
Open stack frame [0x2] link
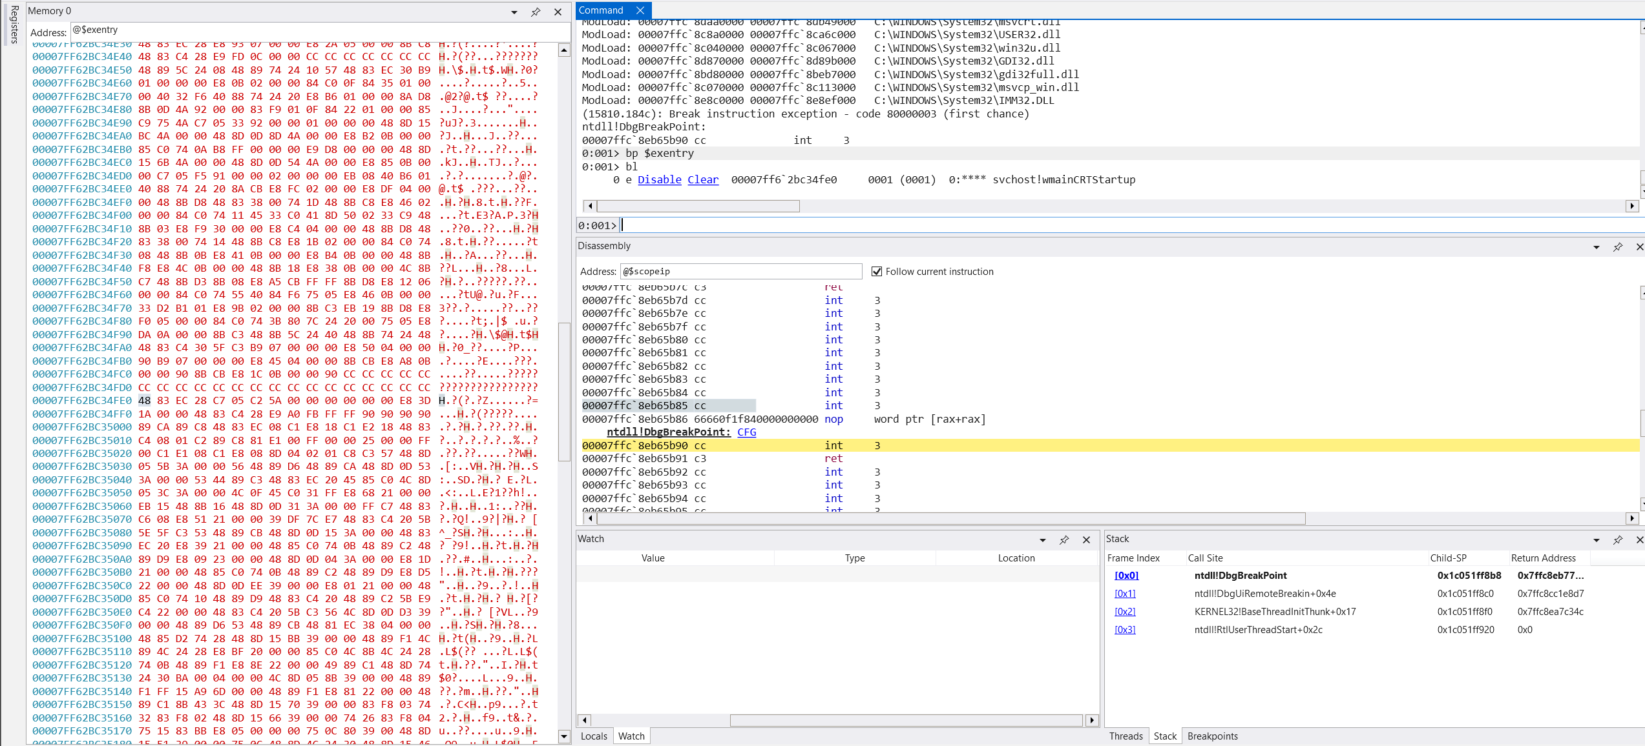[1125, 612]
